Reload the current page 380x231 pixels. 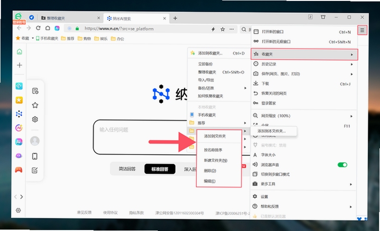38,28
